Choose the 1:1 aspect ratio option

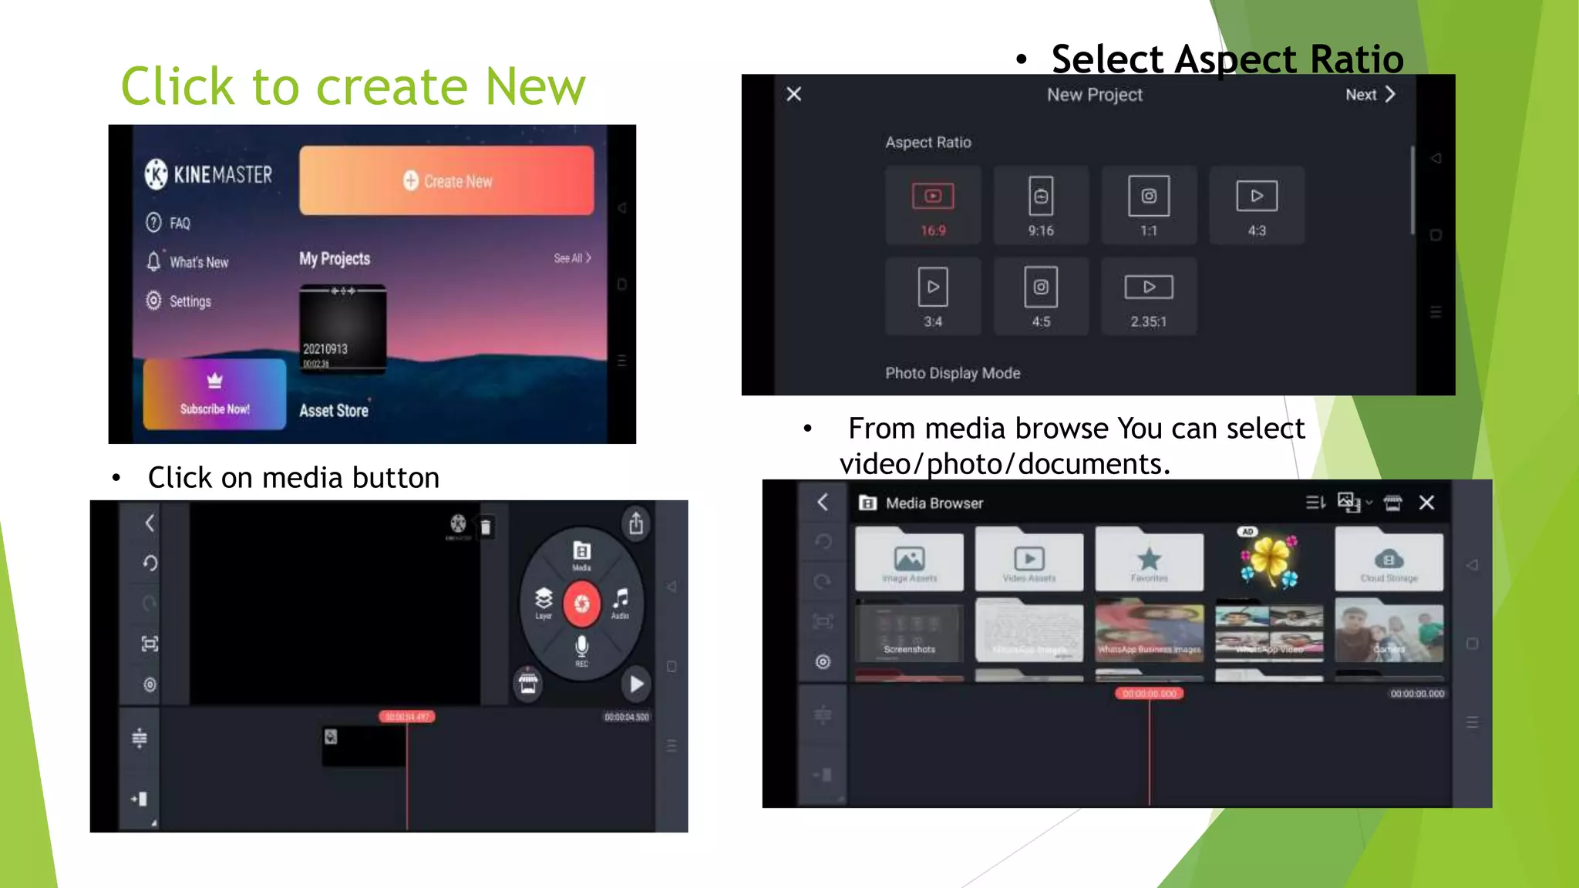click(1149, 205)
